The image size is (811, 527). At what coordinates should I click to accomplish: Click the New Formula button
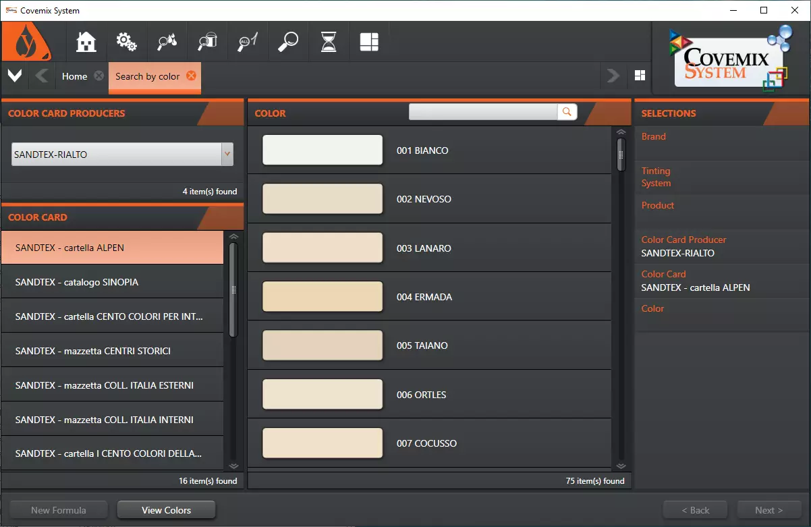click(59, 510)
